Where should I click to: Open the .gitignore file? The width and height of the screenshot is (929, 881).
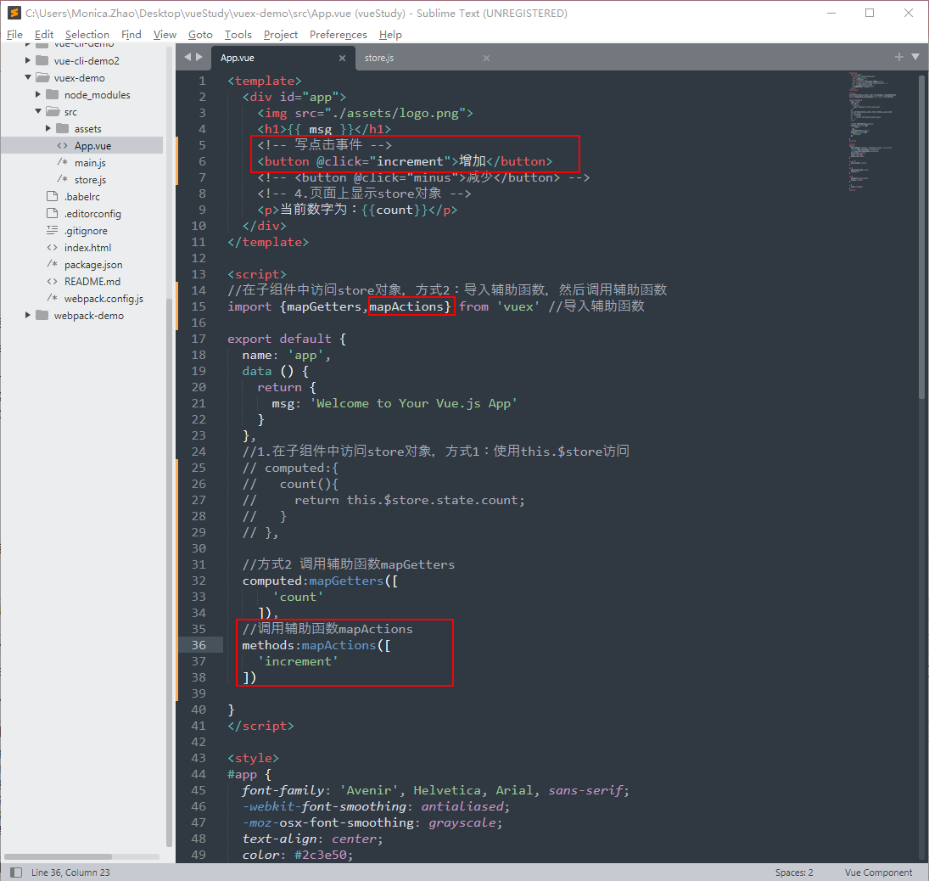click(x=86, y=231)
